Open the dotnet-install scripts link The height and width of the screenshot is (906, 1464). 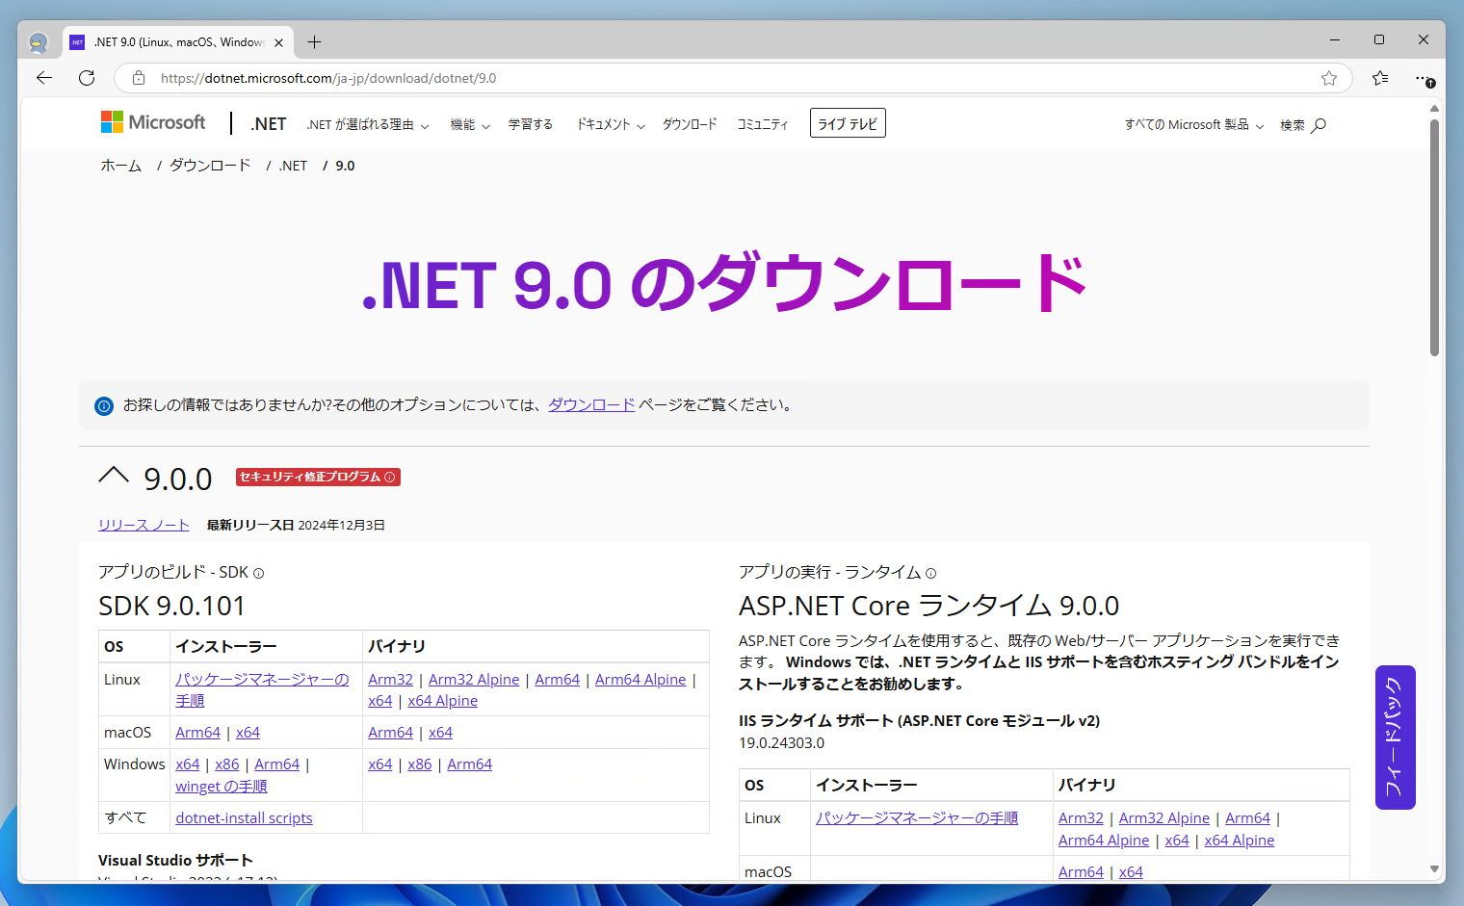click(x=244, y=818)
